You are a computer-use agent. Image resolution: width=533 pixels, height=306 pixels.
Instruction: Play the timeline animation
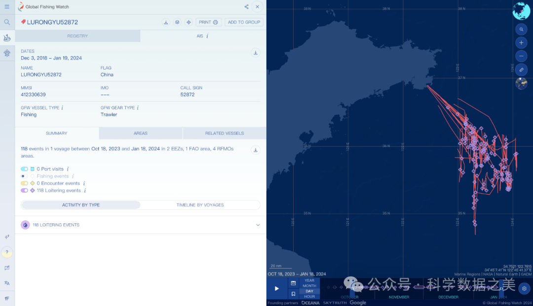tap(276, 288)
